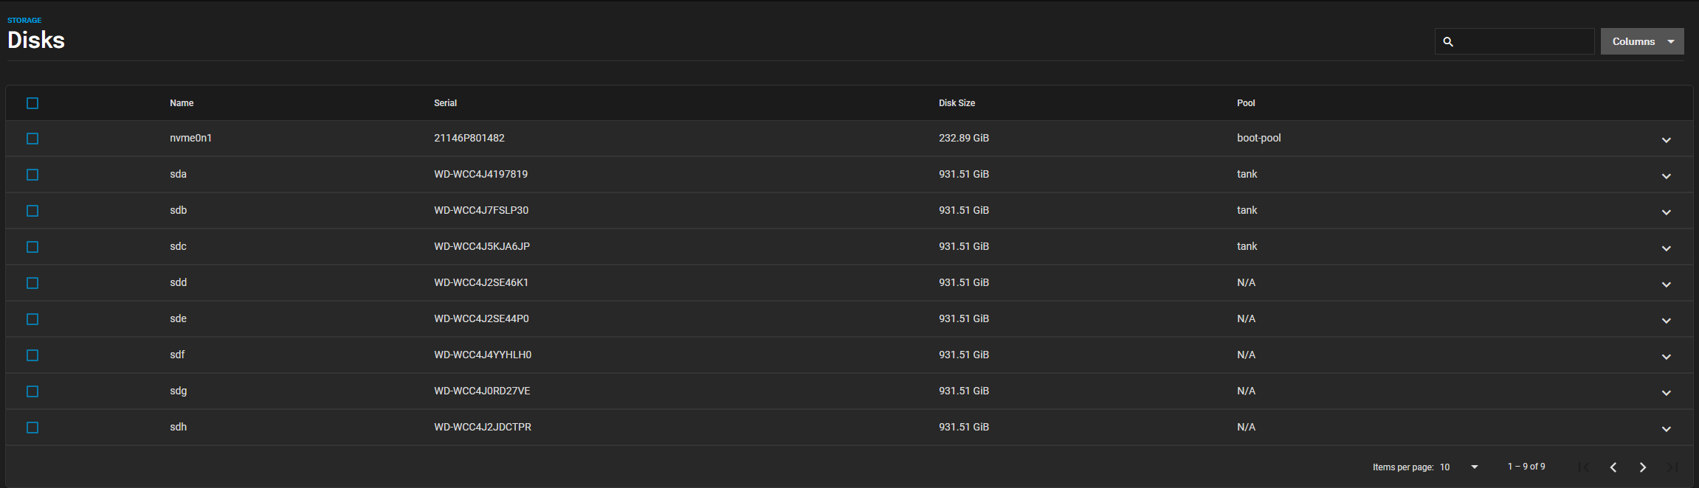The height and width of the screenshot is (488, 1699).
Task: Expand the sda disk details chevron
Action: tap(1667, 175)
